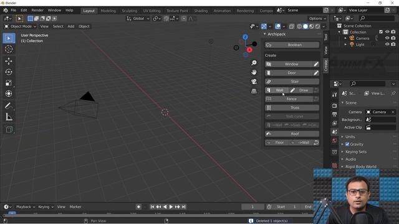Select the Scale tool
The width and height of the screenshot is (399, 224).
[x=9, y=83]
